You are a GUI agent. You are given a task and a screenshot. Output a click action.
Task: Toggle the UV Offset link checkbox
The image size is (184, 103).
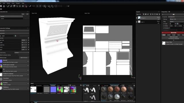coord(176,26)
